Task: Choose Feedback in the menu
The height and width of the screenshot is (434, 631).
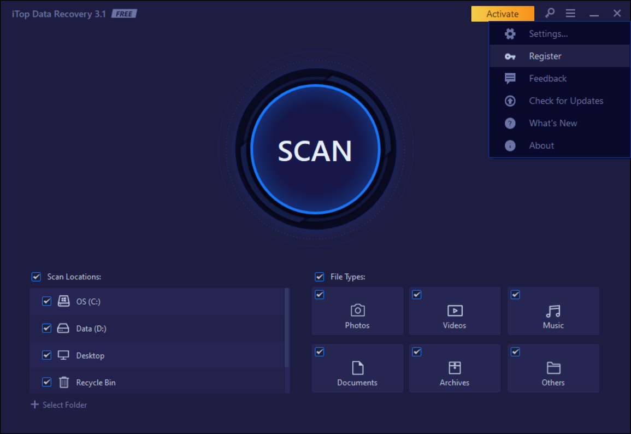Action: (x=559, y=79)
